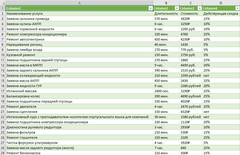Viewport: 240px width, 155px height.
Task: Select cell 'Замена подшипника компрессора кондиционера'
Action: tap(80, 122)
